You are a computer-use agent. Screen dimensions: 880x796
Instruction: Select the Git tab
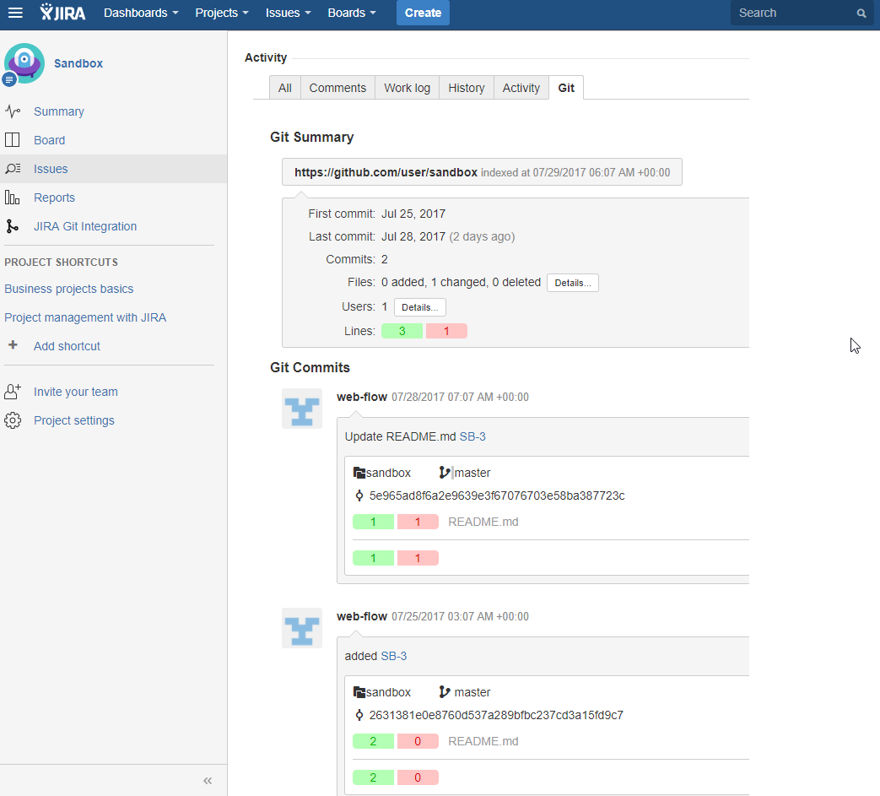click(x=566, y=88)
